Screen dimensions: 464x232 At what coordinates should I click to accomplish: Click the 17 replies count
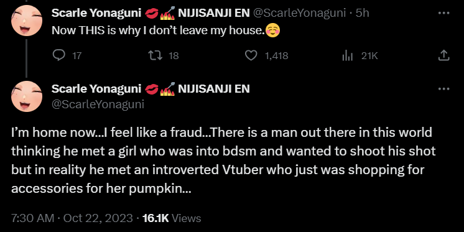(x=77, y=55)
